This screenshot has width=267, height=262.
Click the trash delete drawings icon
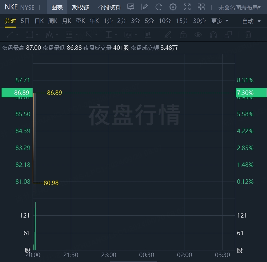[x=248, y=35]
